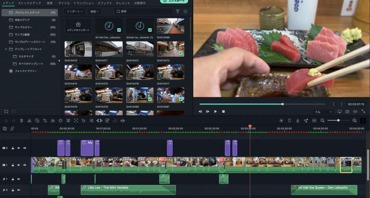Click the zoom-to-fit timeline icon
This screenshot has height=198, width=370.
point(314,121)
